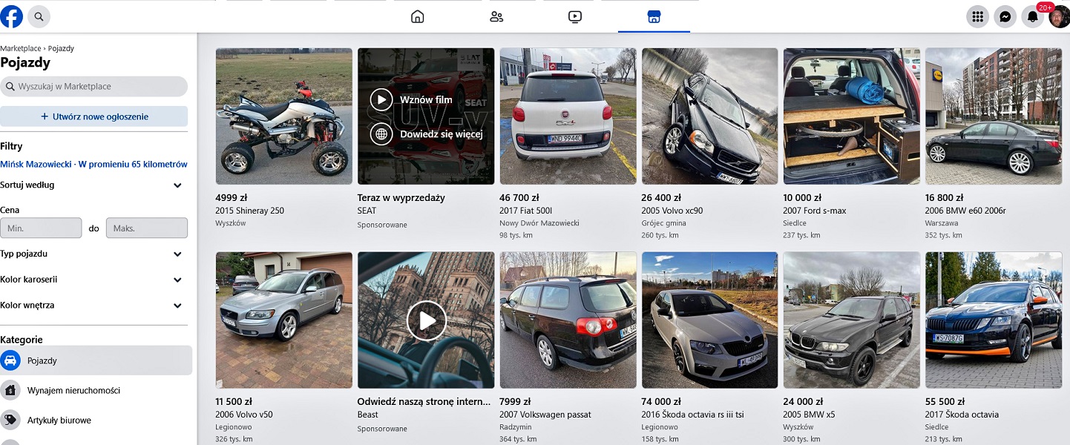Click the 46 700 zł price
This screenshot has height=445, width=1070.
pos(519,198)
